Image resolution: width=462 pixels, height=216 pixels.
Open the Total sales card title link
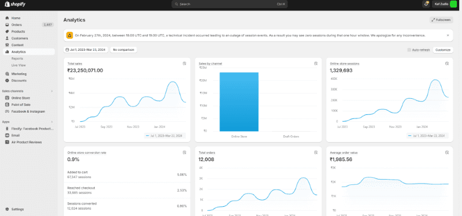(x=75, y=64)
